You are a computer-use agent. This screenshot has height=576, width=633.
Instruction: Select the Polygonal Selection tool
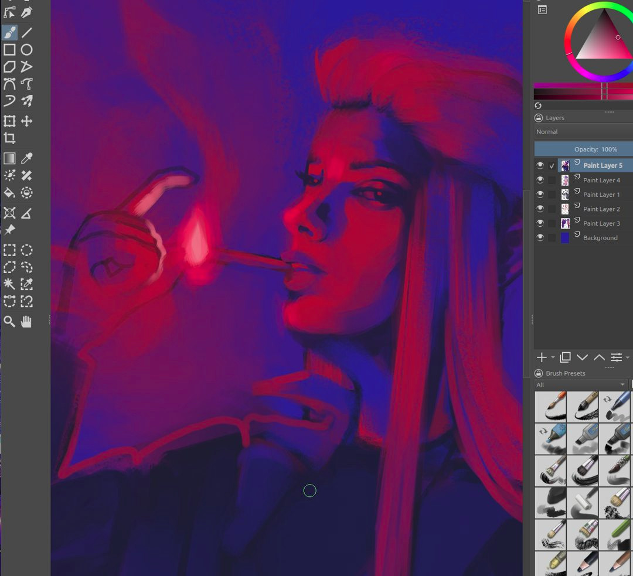(10, 267)
